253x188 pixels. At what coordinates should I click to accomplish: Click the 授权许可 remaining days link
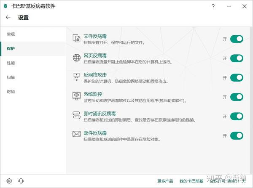point(228,181)
